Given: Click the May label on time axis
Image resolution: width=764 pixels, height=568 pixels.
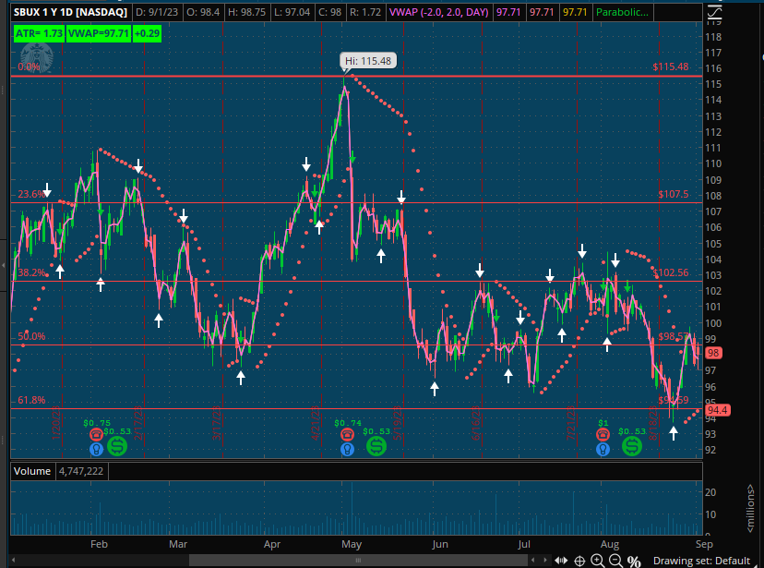Looking at the screenshot, I should click(352, 544).
